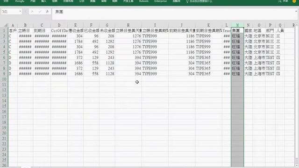The width and height of the screenshot is (299, 168).
Task: Click the Share button at top right
Action: (x=283, y=1)
